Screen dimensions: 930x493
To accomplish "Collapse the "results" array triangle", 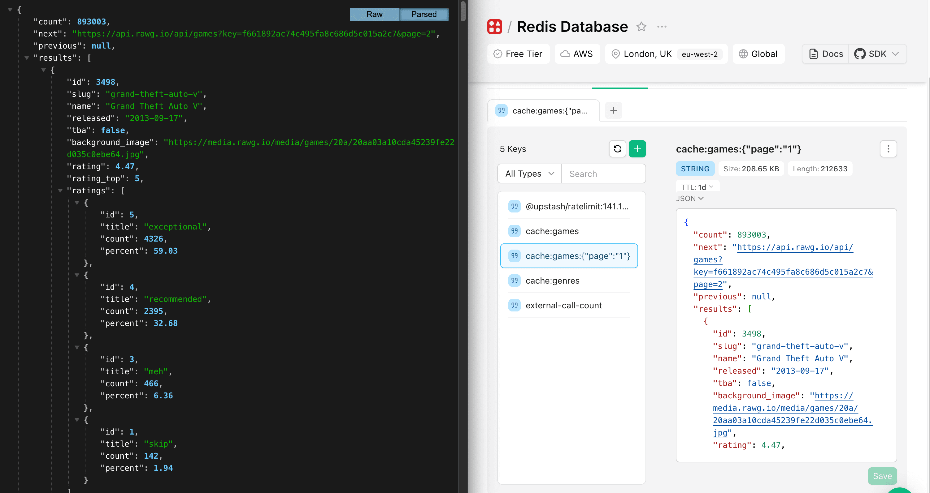I will point(27,58).
